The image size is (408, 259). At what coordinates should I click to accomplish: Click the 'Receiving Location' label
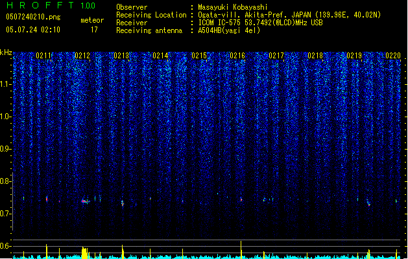151,15
